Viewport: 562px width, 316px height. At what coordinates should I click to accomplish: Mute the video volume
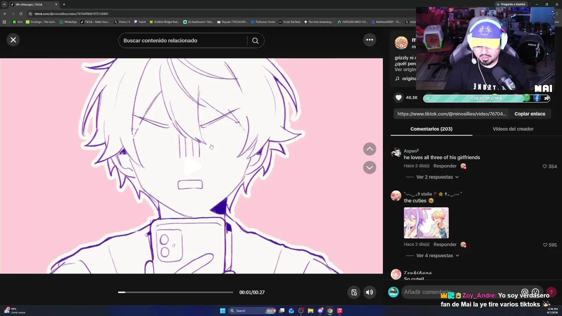pyautogui.click(x=370, y=292)
